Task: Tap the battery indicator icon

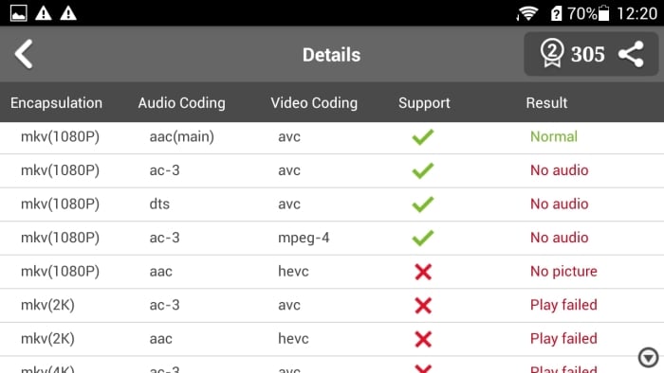Action: (604, 13)
